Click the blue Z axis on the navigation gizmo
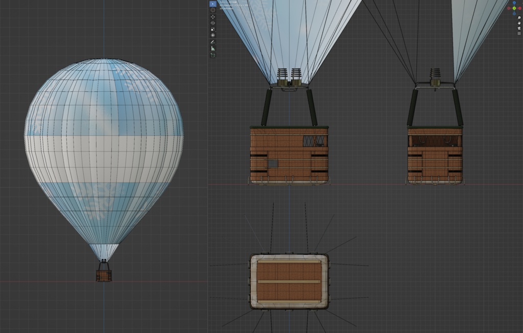This screenshot has width=523, height=333. [x=514, y=3]
